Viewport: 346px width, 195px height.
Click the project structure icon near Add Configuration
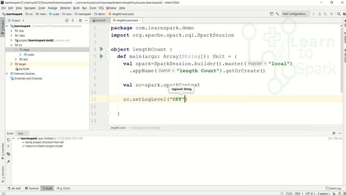click(x=271, y=14)
